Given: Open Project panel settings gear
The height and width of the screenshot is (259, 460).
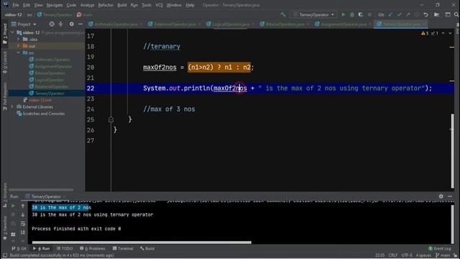Looking at the screenshot, I should pos(72,24).
